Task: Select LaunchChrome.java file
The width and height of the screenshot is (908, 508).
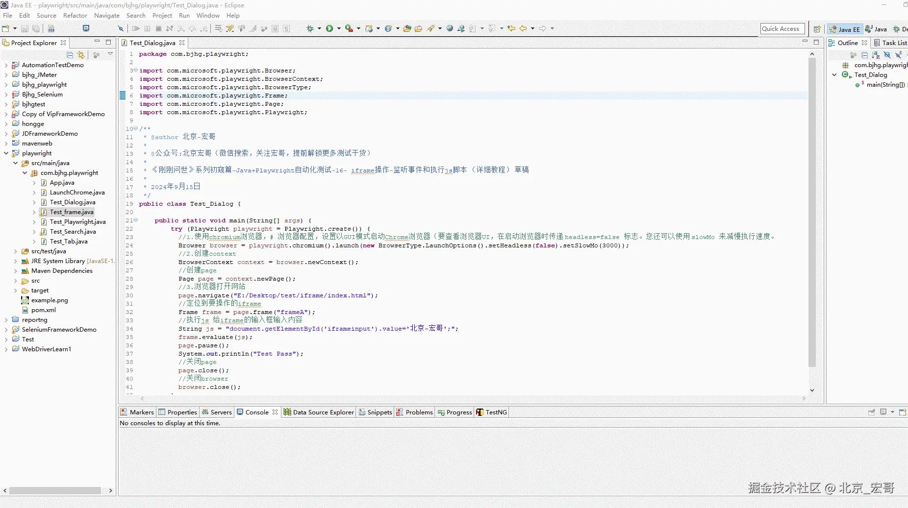Action: 77,193
